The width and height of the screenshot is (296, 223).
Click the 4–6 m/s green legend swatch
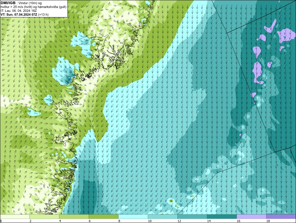74,216
